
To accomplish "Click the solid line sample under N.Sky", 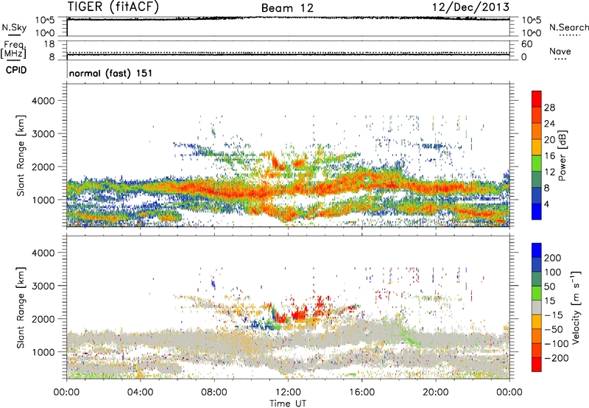I will click(x=14, y=35).
